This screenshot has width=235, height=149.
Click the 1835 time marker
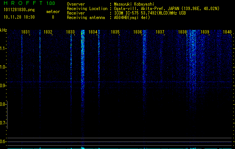pos(115,32)
